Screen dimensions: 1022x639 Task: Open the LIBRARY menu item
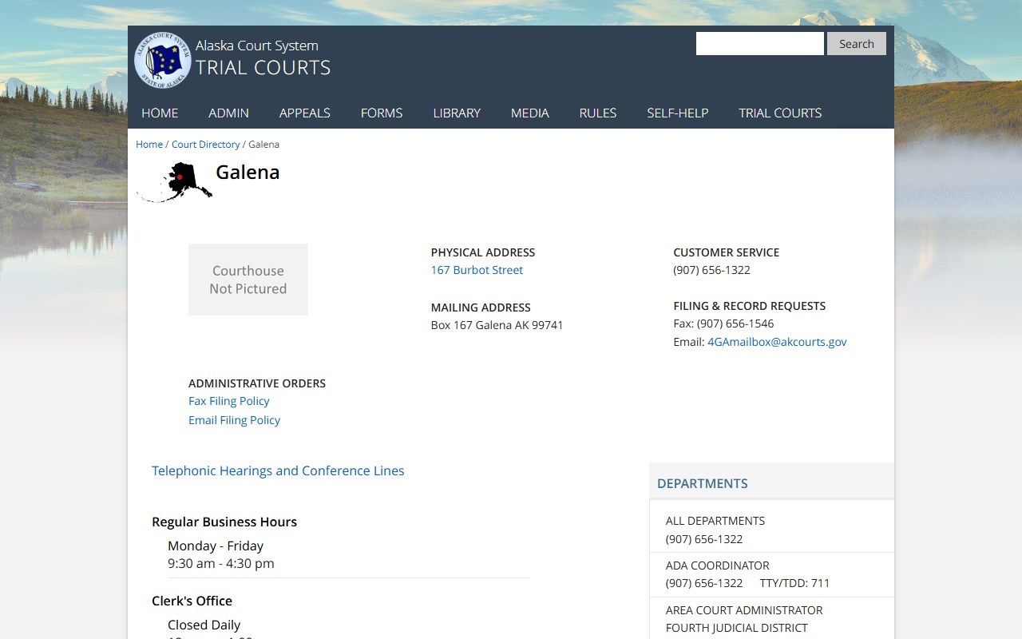457,113
